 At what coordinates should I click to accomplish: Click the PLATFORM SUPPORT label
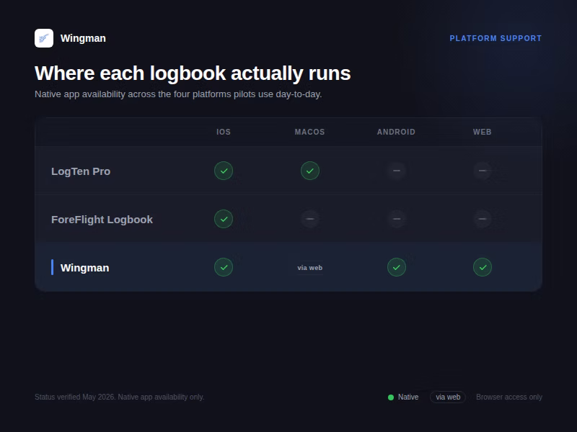pyautogui.click(x=495, y=38)
